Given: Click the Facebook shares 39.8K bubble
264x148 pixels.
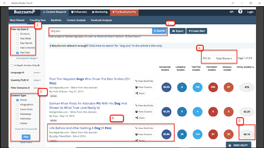Looking at the screenshot, I should 166,134.
